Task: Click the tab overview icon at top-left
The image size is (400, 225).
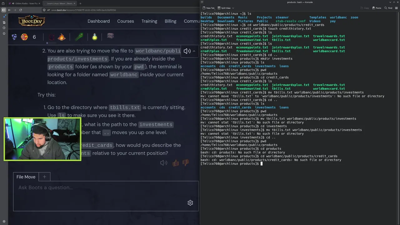Action: (x=4, y=3)
